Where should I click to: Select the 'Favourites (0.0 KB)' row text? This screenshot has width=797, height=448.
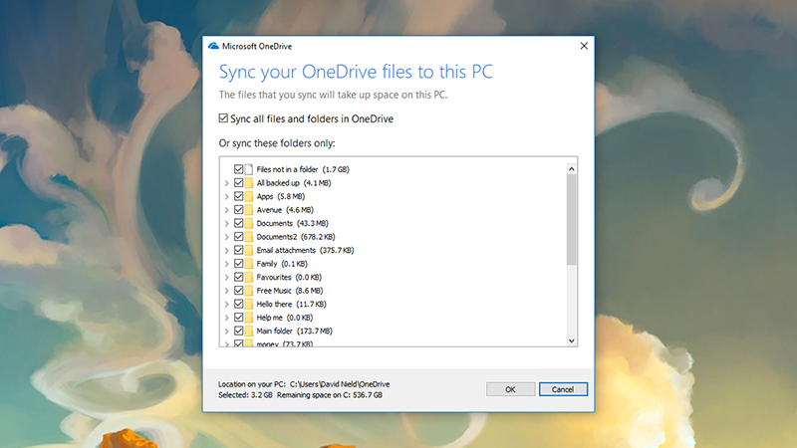pos(289,277)
